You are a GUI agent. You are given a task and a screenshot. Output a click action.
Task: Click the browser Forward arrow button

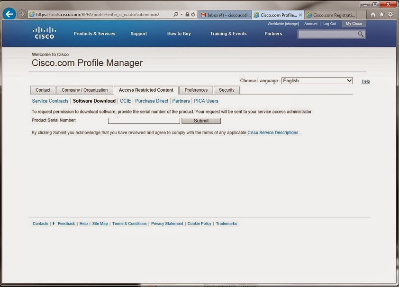(22, 14)
